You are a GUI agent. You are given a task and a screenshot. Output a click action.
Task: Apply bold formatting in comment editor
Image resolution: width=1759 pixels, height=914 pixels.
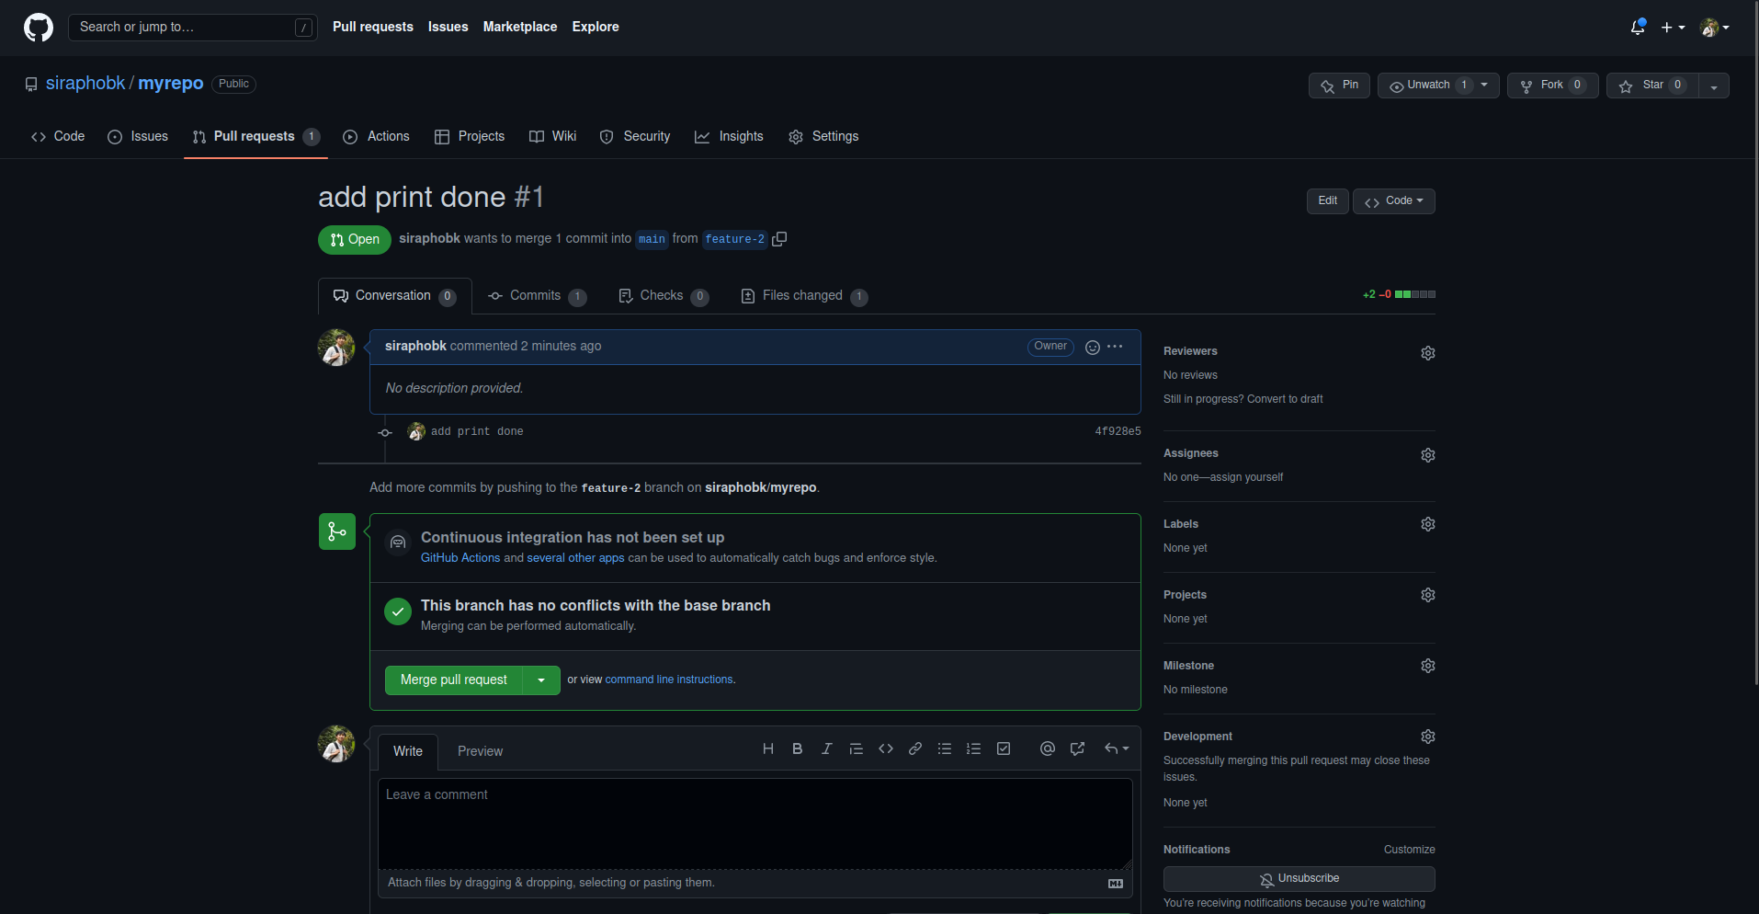(797, 749)
